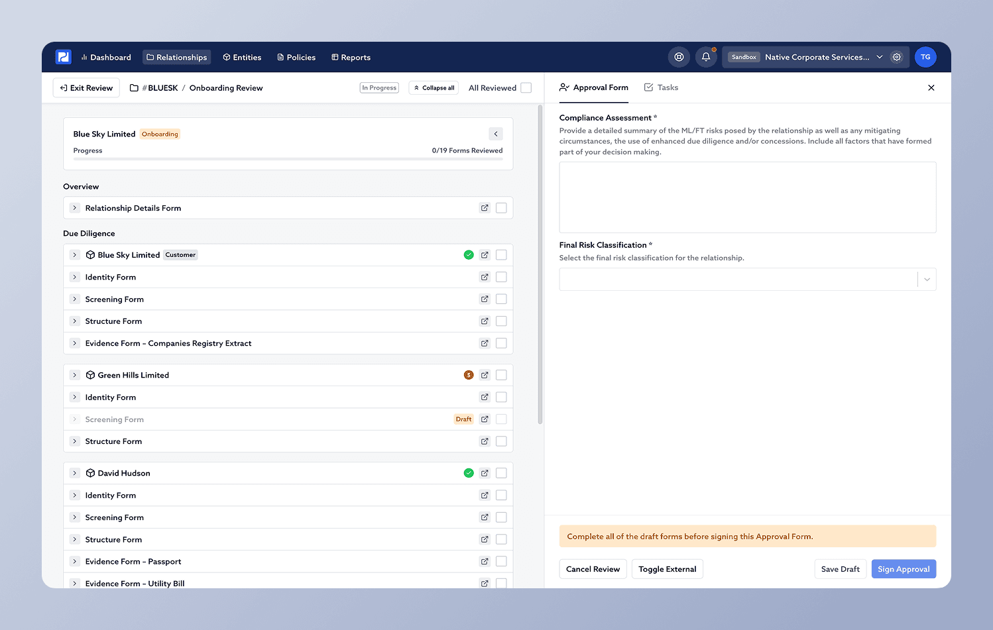
Task: Open the Entities navigation item
Action: [242, 57]
